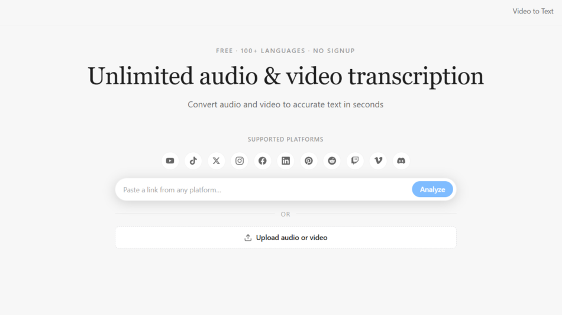
Task: Click the Vimeo platform icon
Action: [378, 161]
